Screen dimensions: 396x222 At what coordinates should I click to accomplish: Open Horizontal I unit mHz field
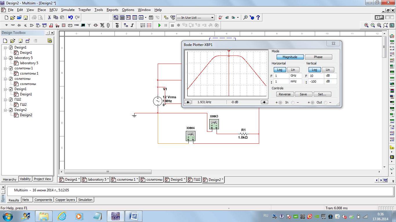pos(295,82)
